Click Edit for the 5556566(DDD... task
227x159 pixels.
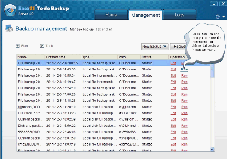coord(173,132)
